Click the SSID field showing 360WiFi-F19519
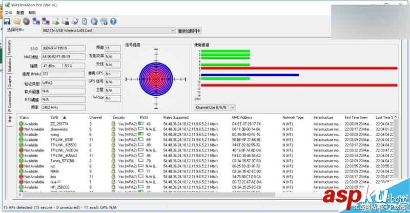The width and height of the screenshot is (410, 213). (x=63, y=48)
